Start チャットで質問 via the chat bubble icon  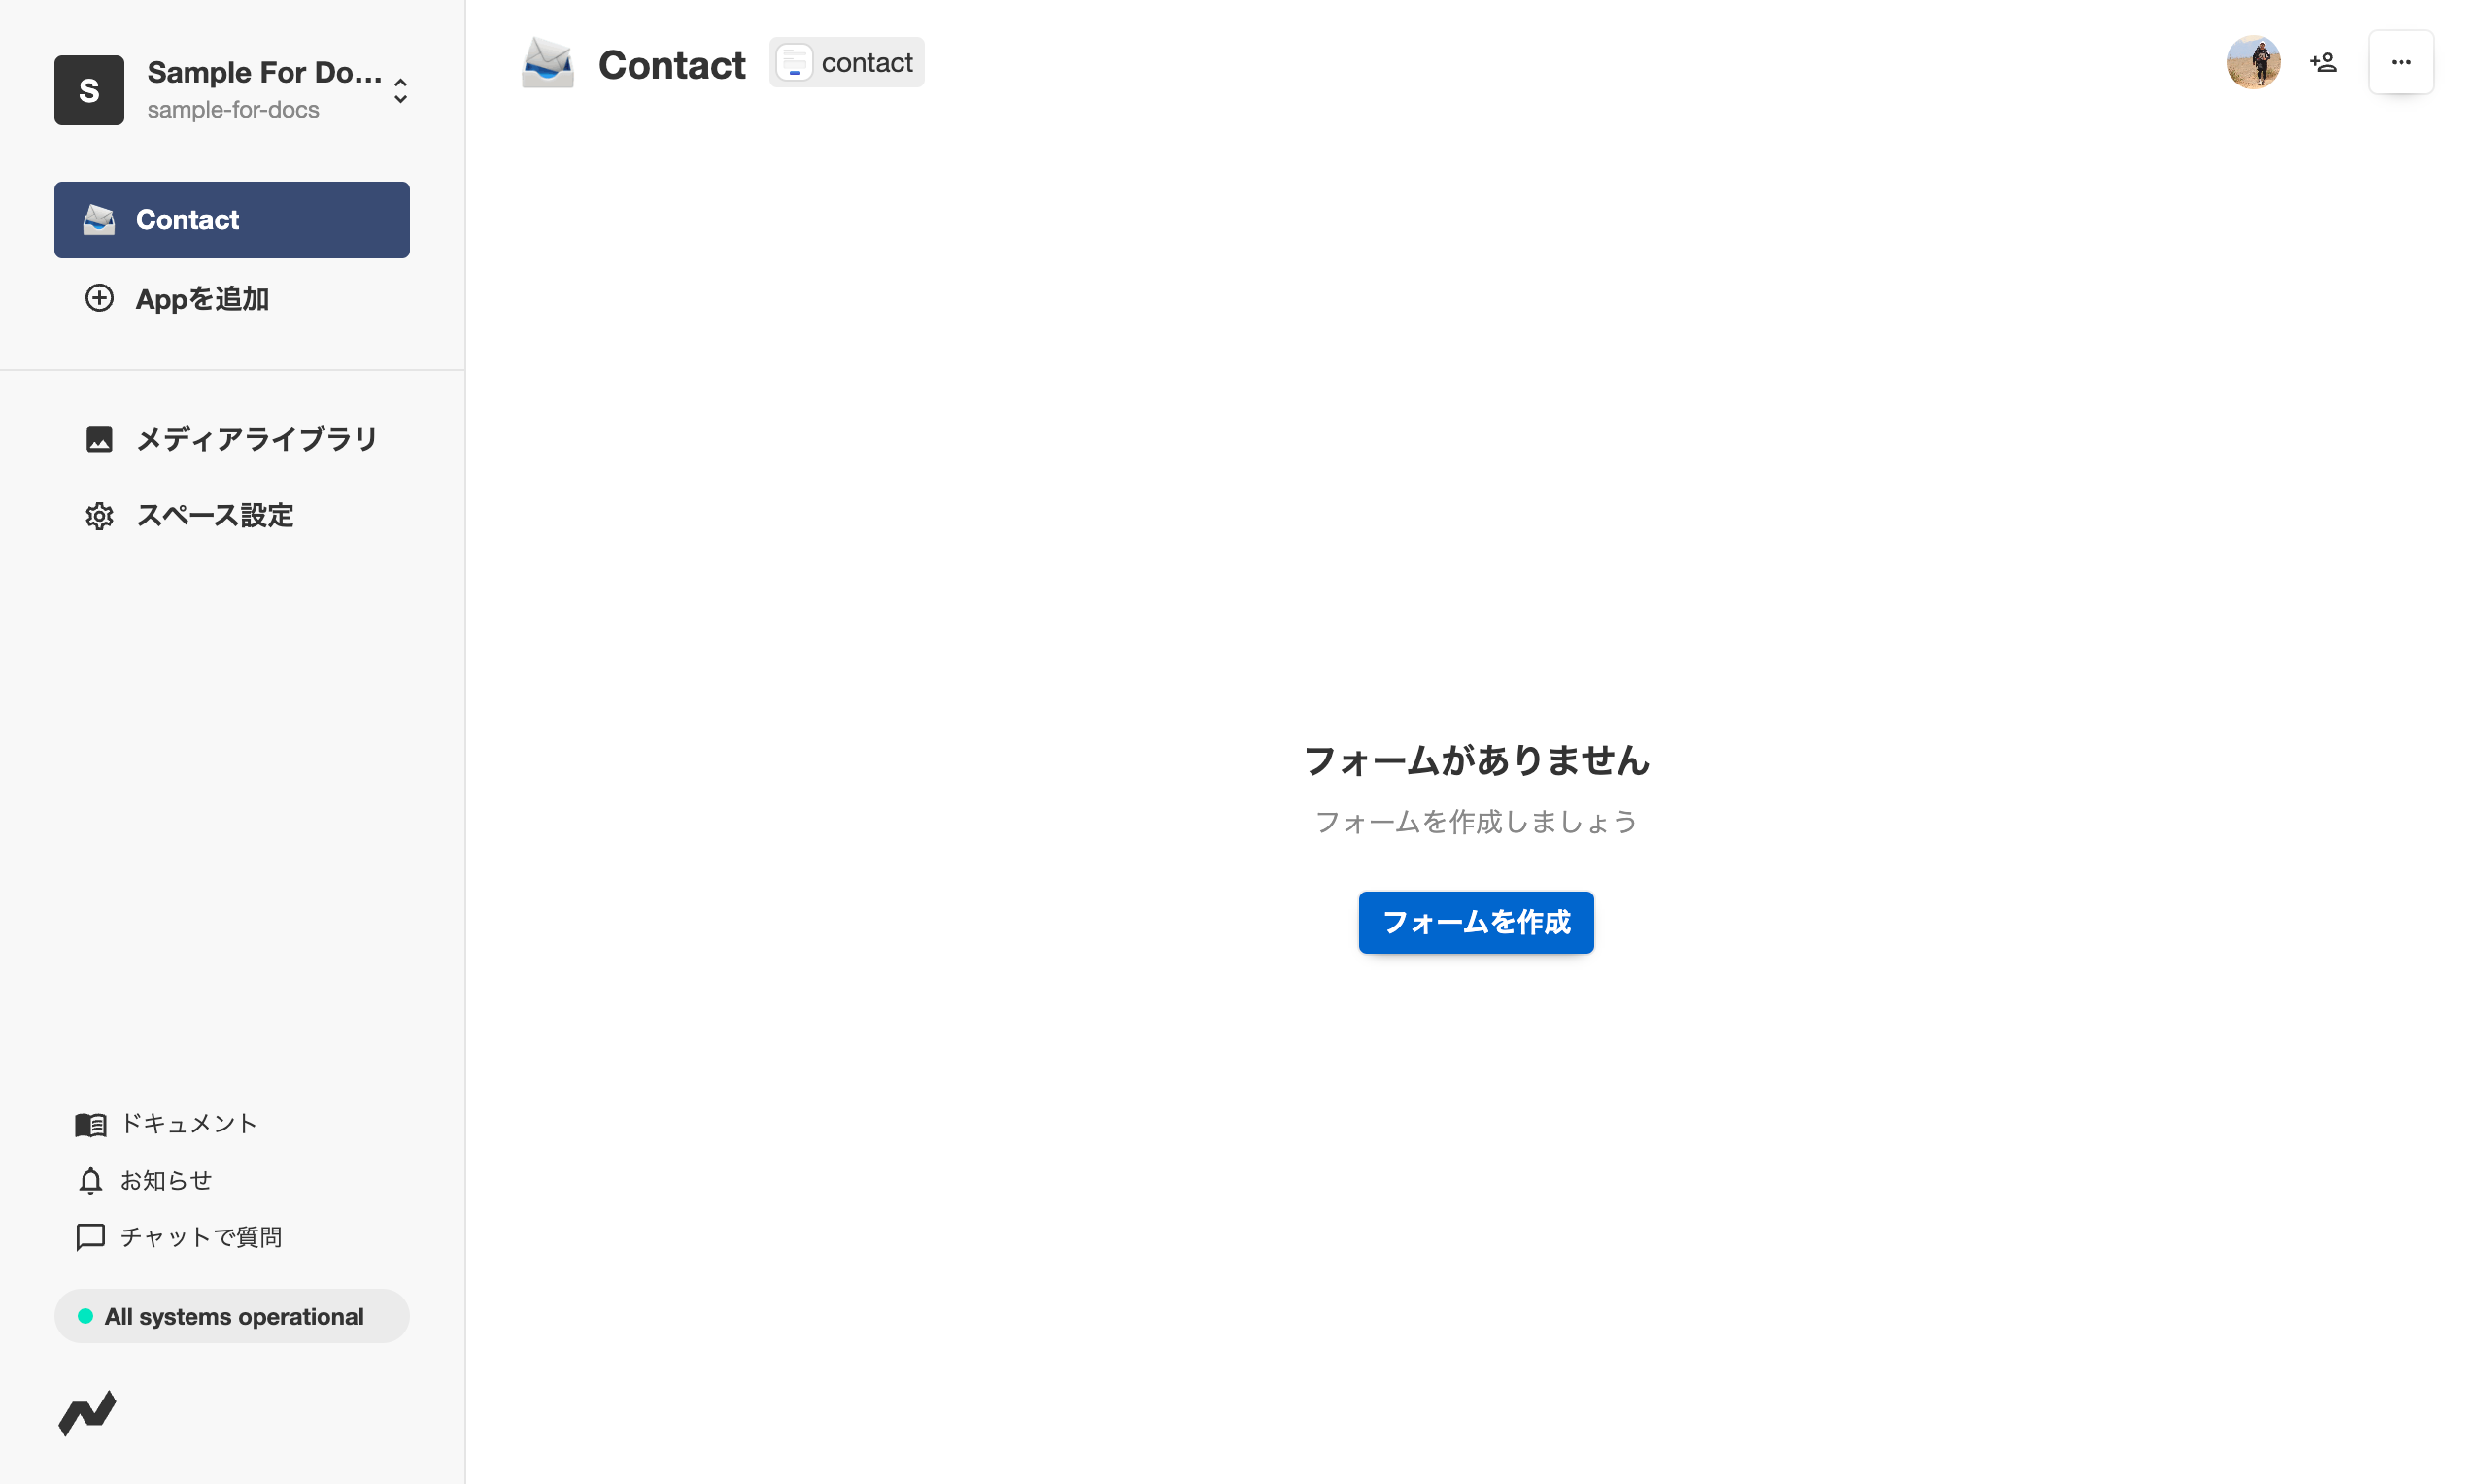[x=90, y=1236]
